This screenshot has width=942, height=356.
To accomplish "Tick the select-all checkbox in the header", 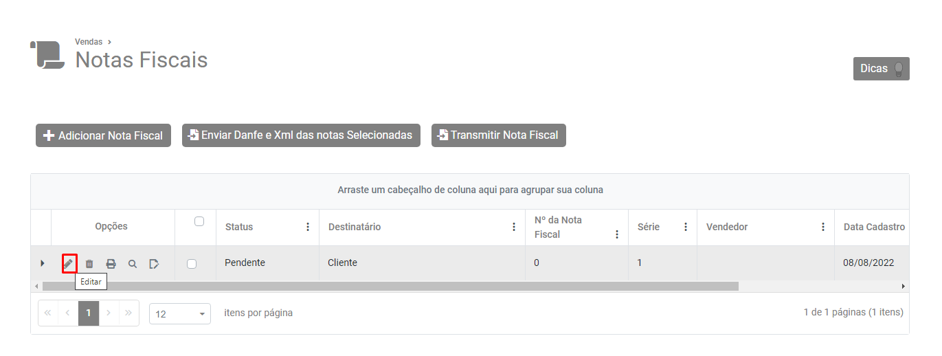I will click(199, 221).
